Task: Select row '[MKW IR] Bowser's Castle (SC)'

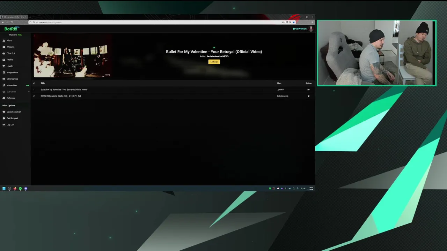Action: (x=174, y=96)
